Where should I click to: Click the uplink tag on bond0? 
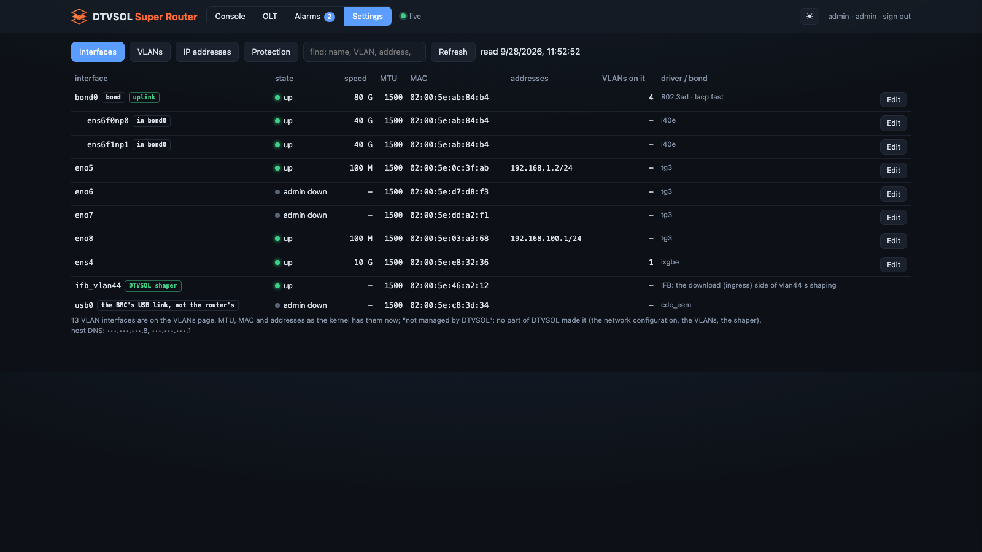point(144,98)
